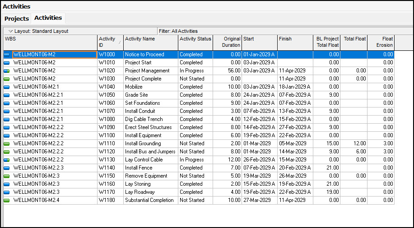
Task: Click the Project Management activity name
Action: click(x=147, y=71)
